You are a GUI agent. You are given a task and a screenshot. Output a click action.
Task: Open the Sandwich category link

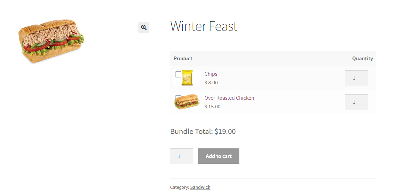[200, 187]
